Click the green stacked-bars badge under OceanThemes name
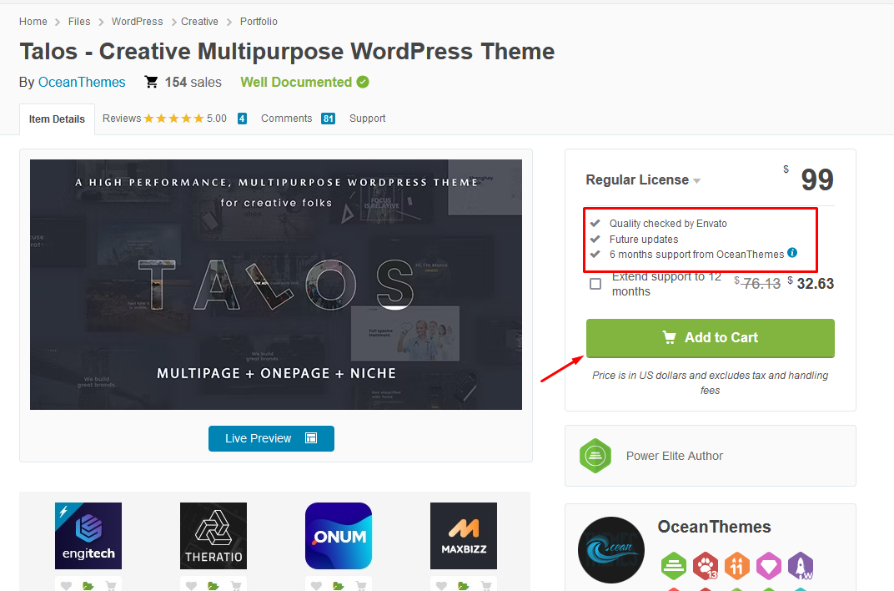This screenshot has width=894, height=591. click(674, 566)
